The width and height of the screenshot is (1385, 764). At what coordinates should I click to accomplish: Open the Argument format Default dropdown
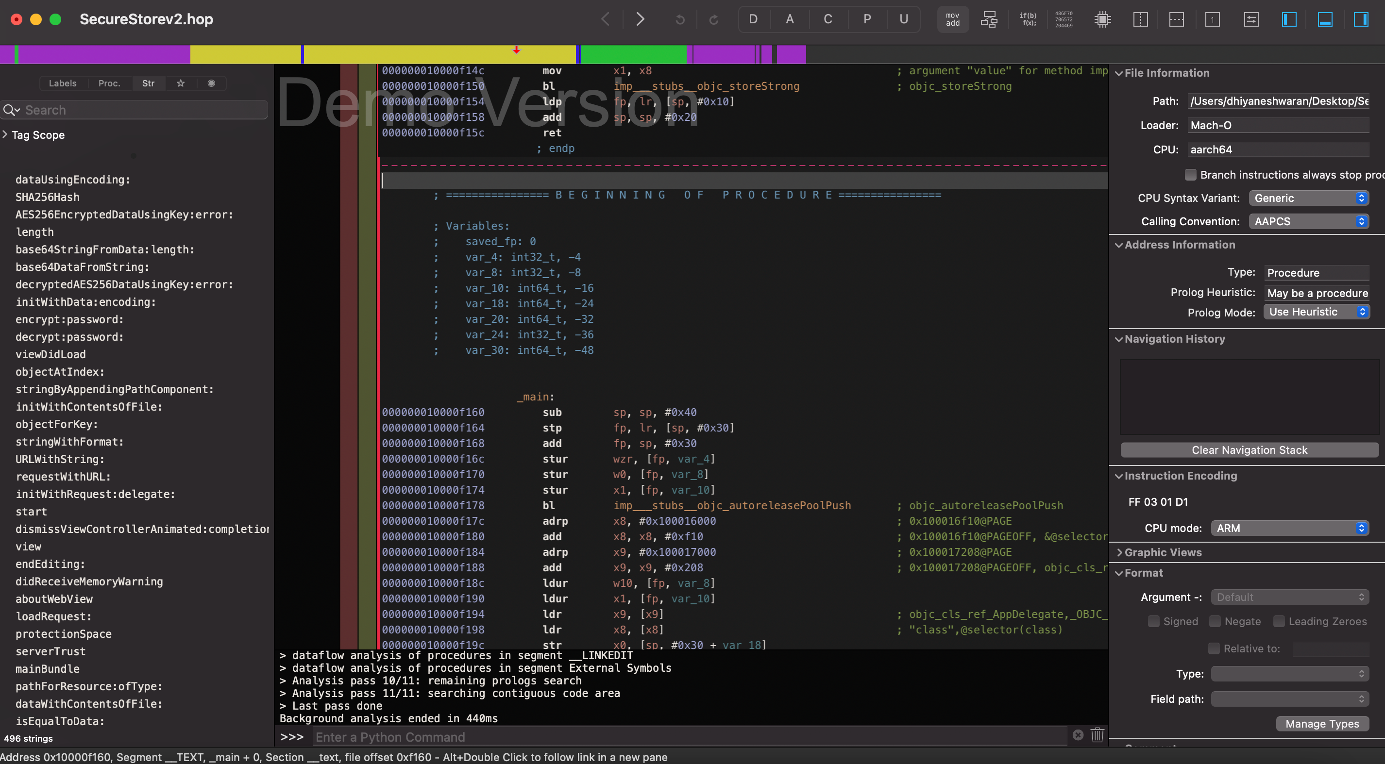pyautogui.click(x=1289, y=598)
